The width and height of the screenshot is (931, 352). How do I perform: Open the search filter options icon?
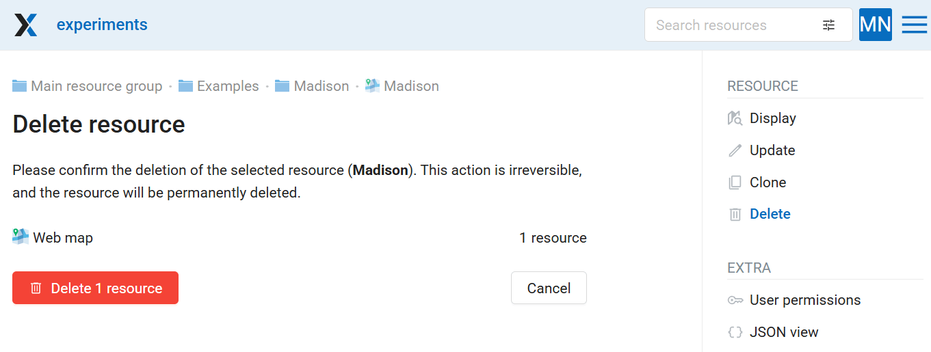829,25
